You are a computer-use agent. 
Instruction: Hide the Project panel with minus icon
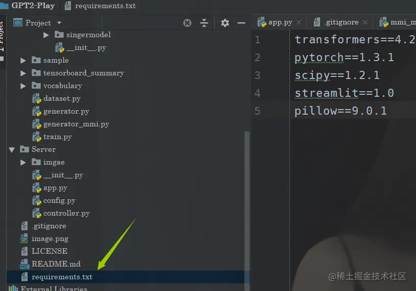coord(241,23)
